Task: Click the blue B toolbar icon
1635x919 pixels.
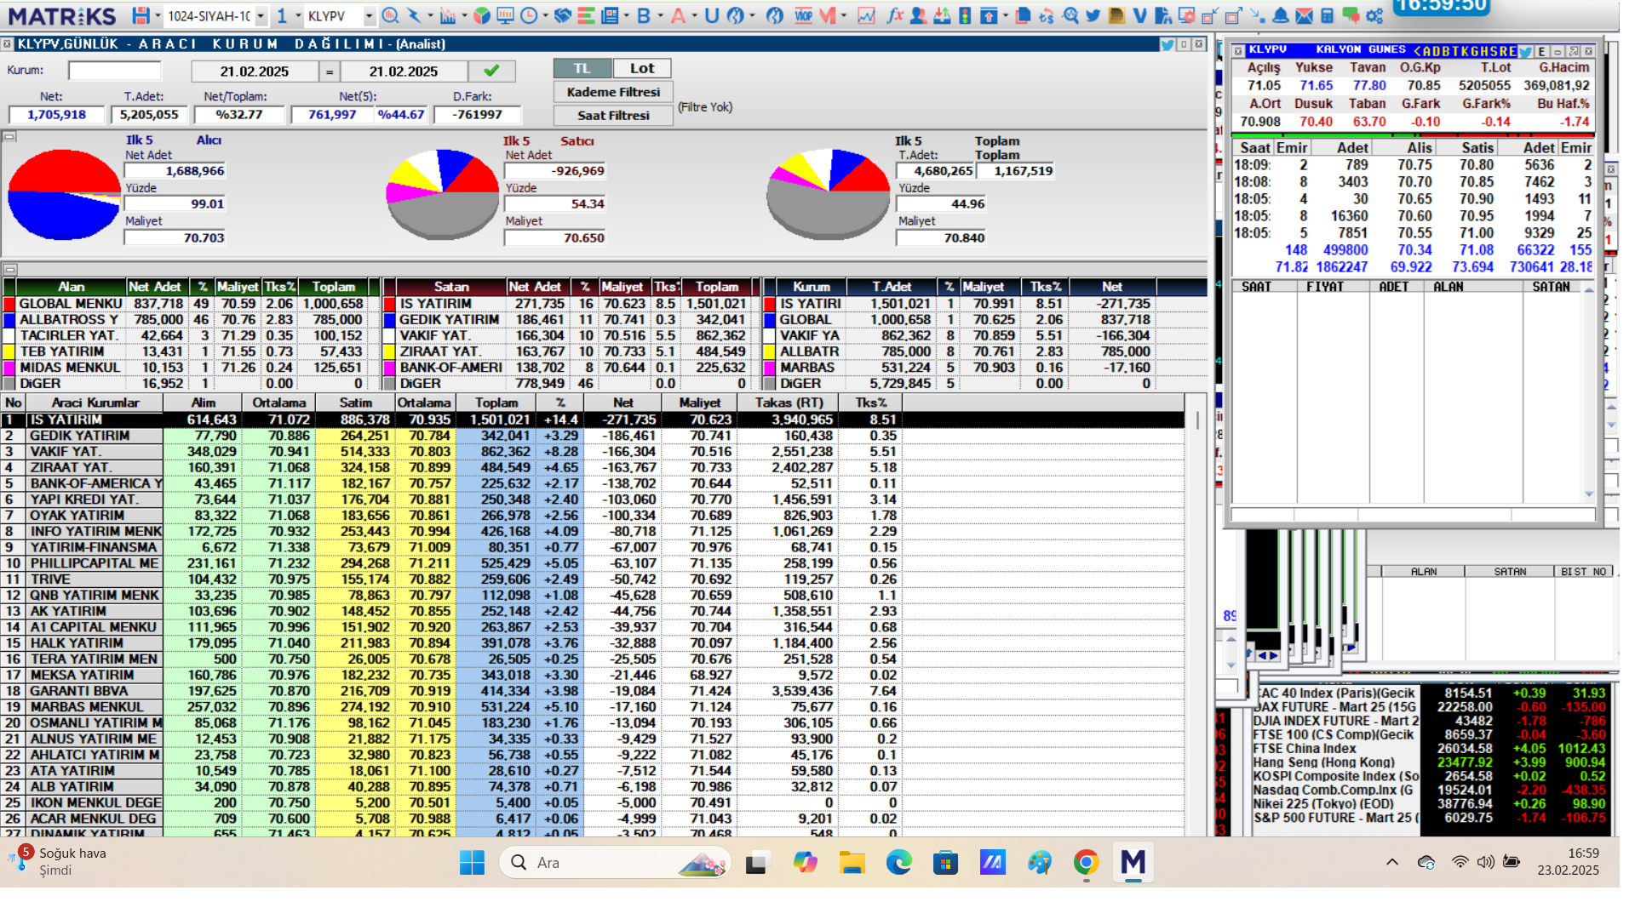Action: 644,16
